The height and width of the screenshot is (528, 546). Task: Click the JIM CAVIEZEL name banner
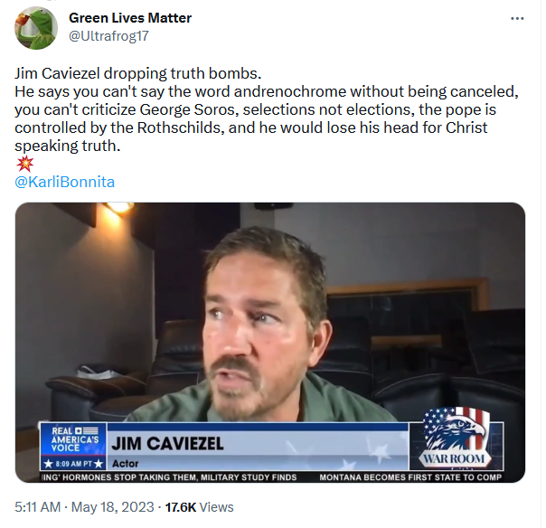(x=167, y=444)
